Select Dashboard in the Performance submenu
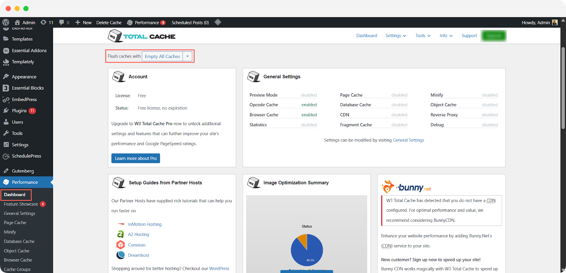This screenshot has width=566, height=273. [15, 195]
